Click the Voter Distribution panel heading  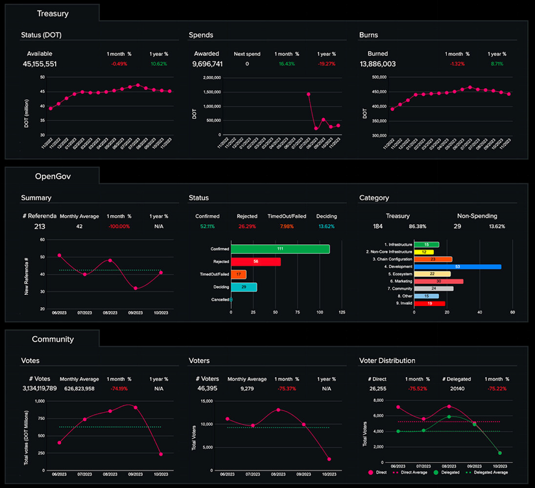(x=387, y=361)
